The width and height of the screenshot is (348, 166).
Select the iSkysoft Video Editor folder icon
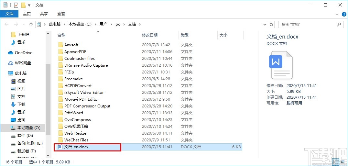(60, 92)
